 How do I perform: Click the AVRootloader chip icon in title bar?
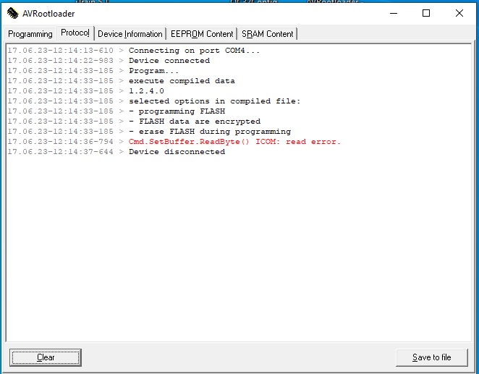(12, 13)
